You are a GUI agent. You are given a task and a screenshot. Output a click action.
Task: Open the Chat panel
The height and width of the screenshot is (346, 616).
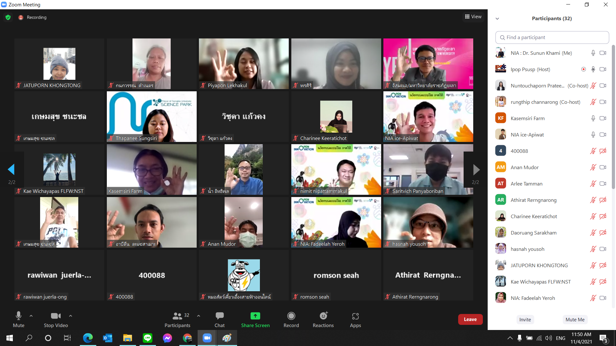(219, 319)
